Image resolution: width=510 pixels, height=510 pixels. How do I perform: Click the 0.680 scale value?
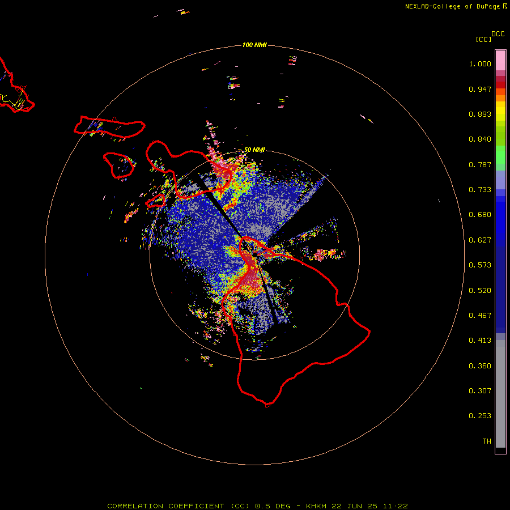[x=480, y=215]
